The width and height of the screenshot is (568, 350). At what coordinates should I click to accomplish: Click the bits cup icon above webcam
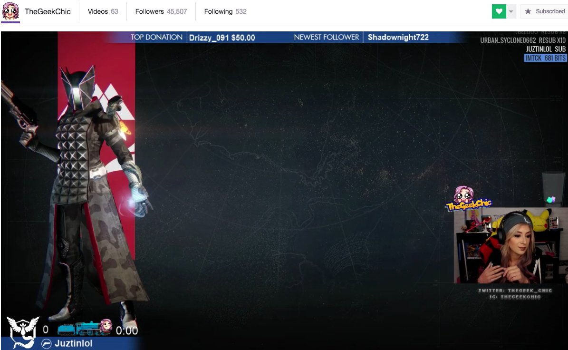[x=553, y=189]
